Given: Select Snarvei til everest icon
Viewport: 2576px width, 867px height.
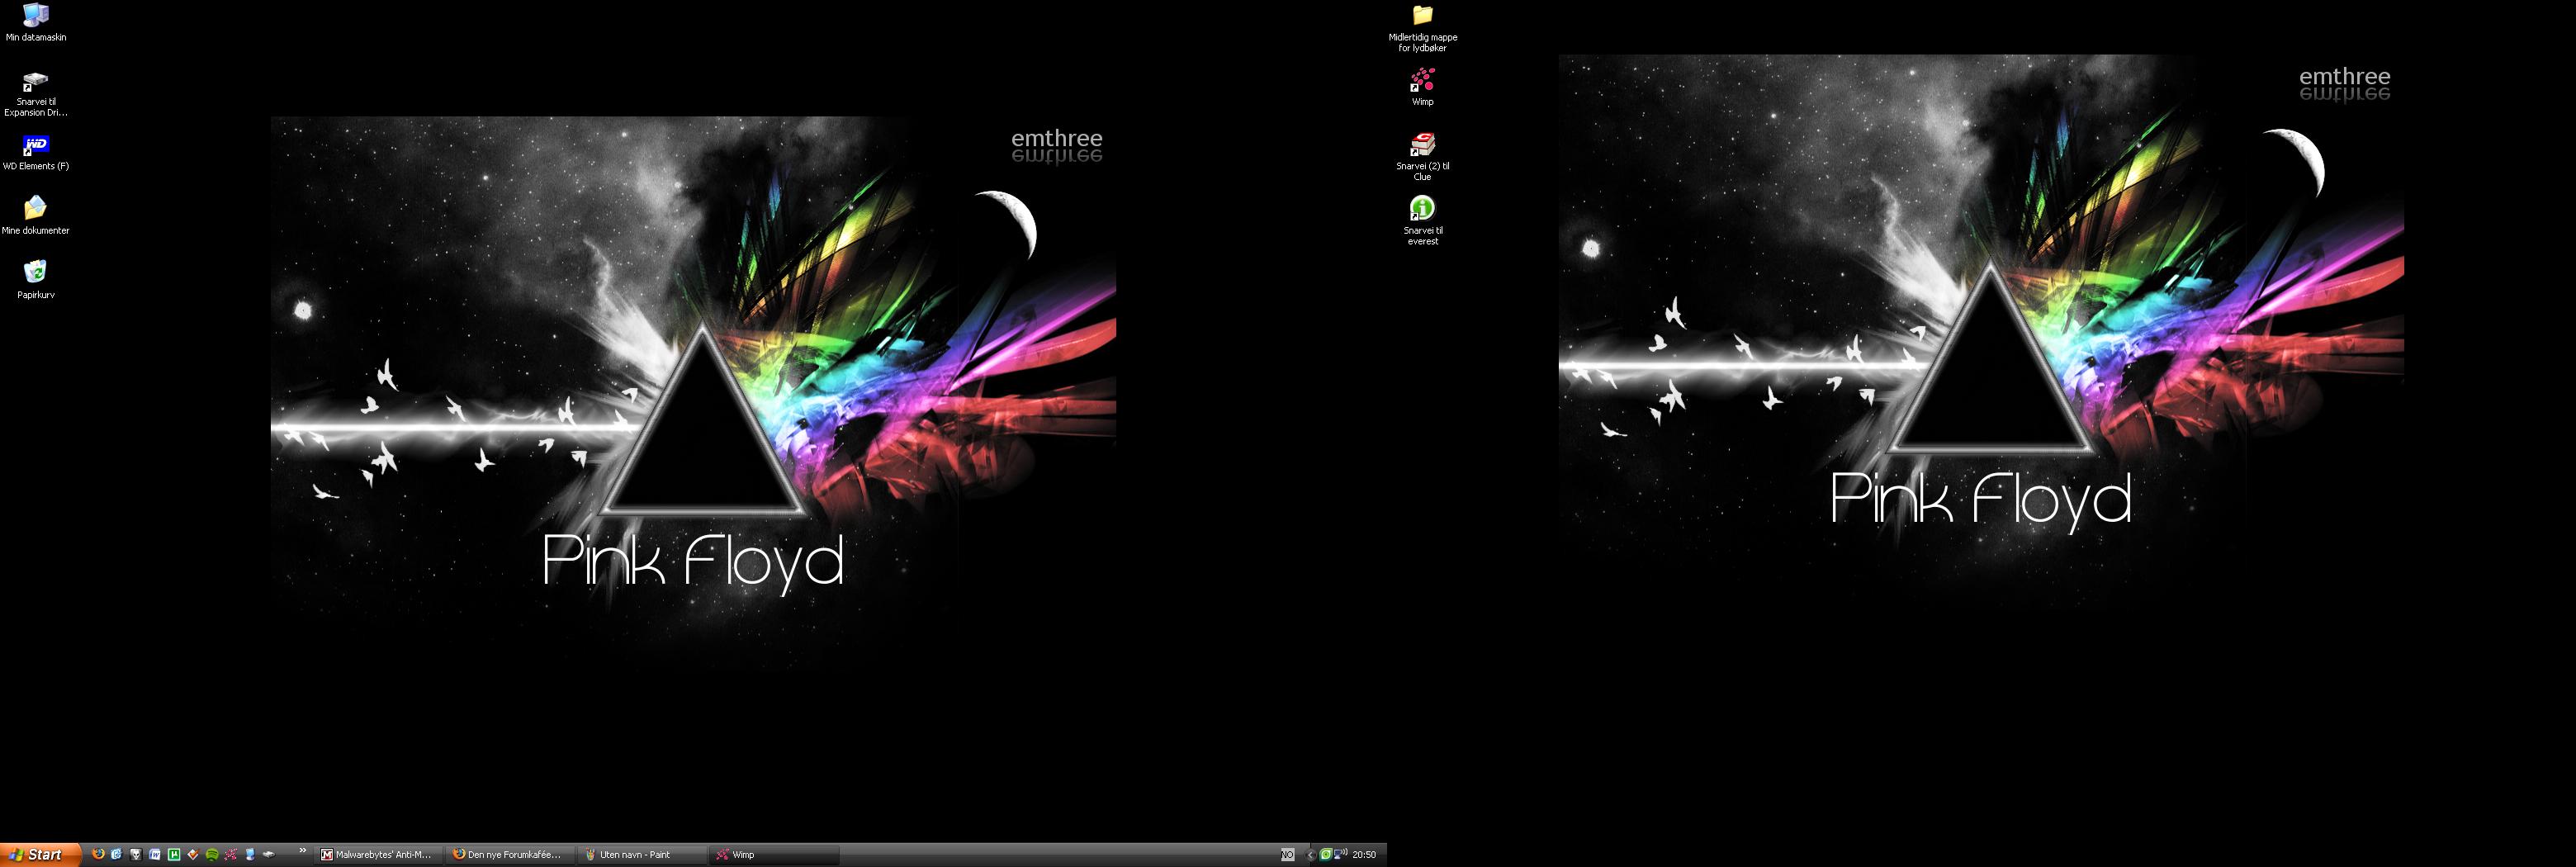Looking at the screenshot, I should [x=1422, y=221].
